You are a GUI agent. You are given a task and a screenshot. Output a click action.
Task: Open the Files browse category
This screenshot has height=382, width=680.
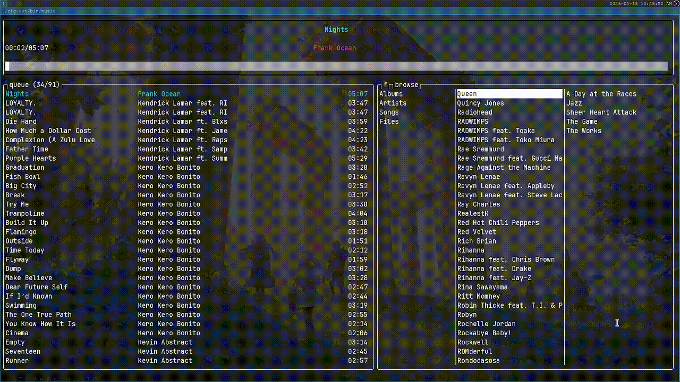coord(389,121)
